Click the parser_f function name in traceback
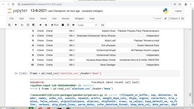This screenshot has width=194, height=109. [115, 95]
